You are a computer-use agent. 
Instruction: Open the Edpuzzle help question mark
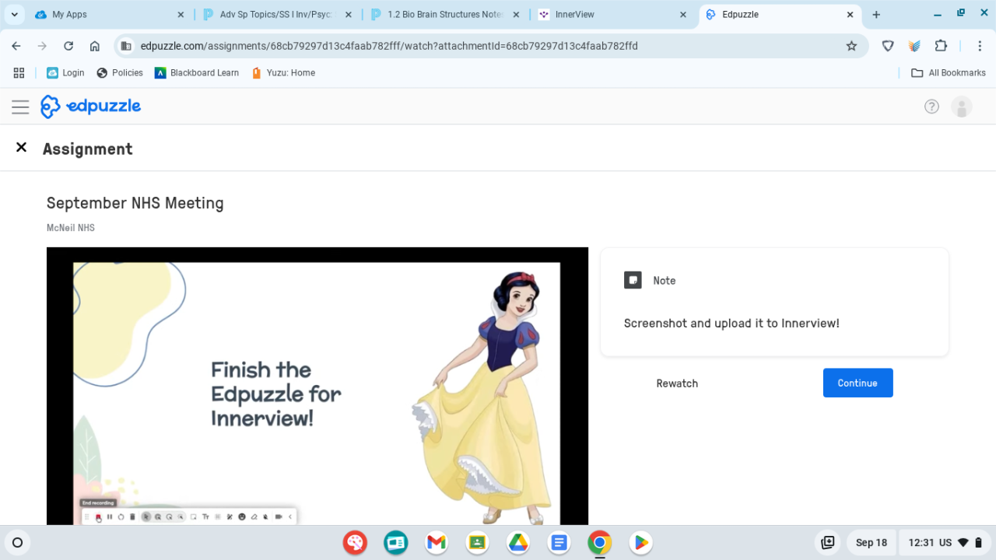(x=931, y=107)
